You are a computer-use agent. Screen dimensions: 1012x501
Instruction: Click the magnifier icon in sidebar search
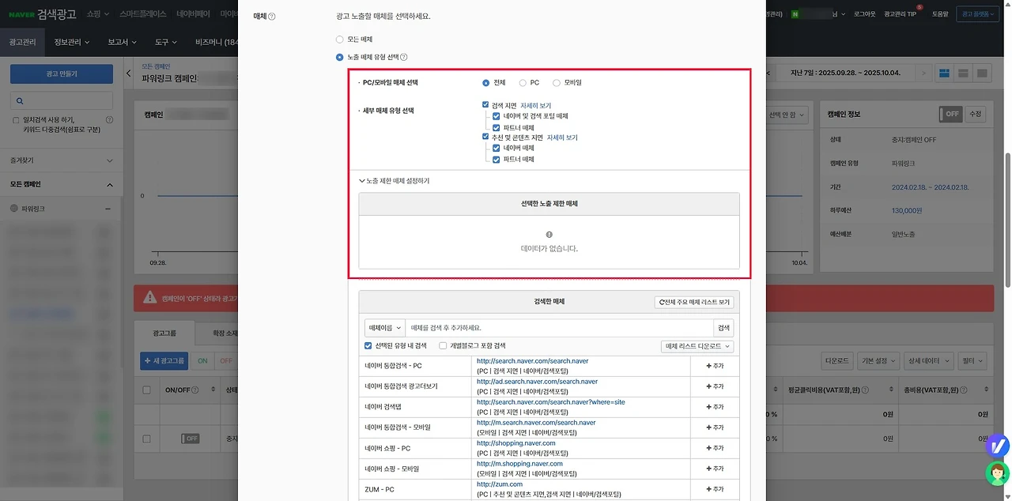tap(19, 101)
